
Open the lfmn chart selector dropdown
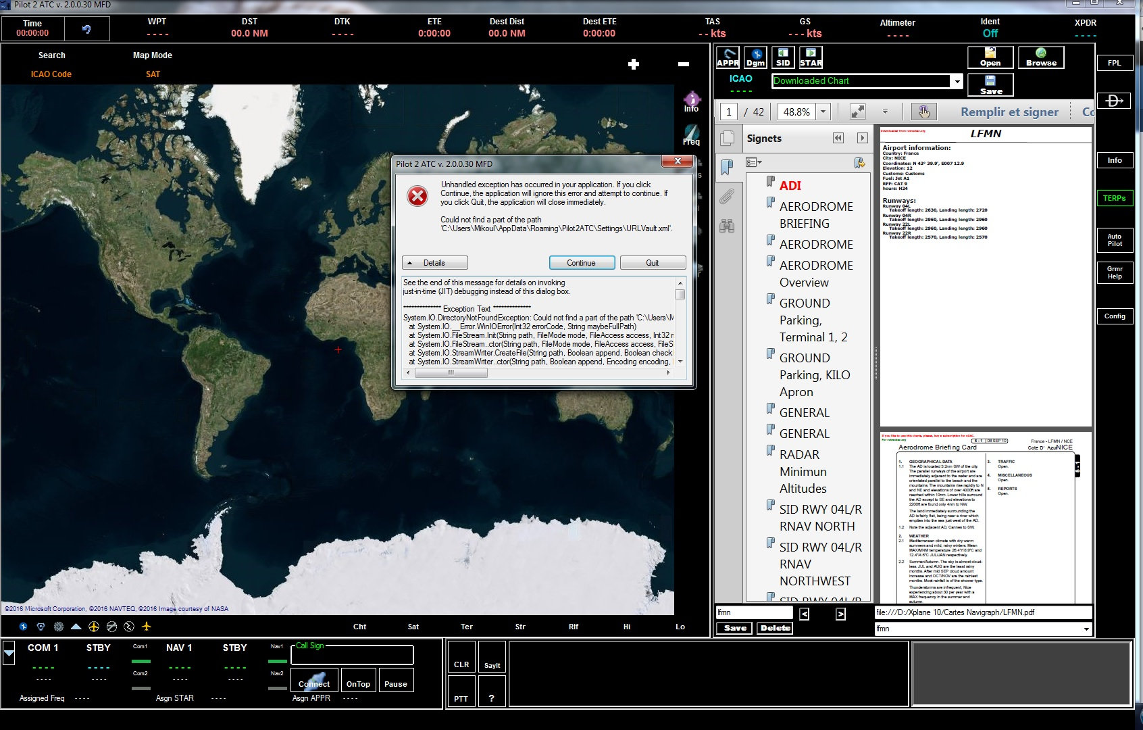(1086, 629)
